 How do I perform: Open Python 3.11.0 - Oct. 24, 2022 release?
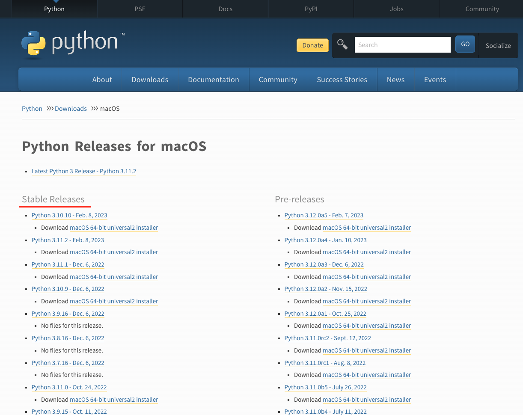tap(69, 387)
